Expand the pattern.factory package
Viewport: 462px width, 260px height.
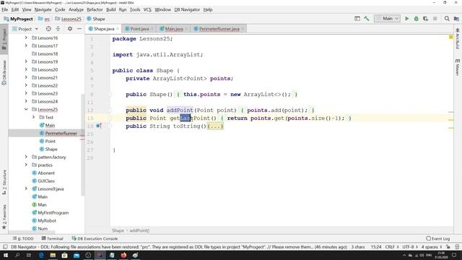[x=26, y=157]
